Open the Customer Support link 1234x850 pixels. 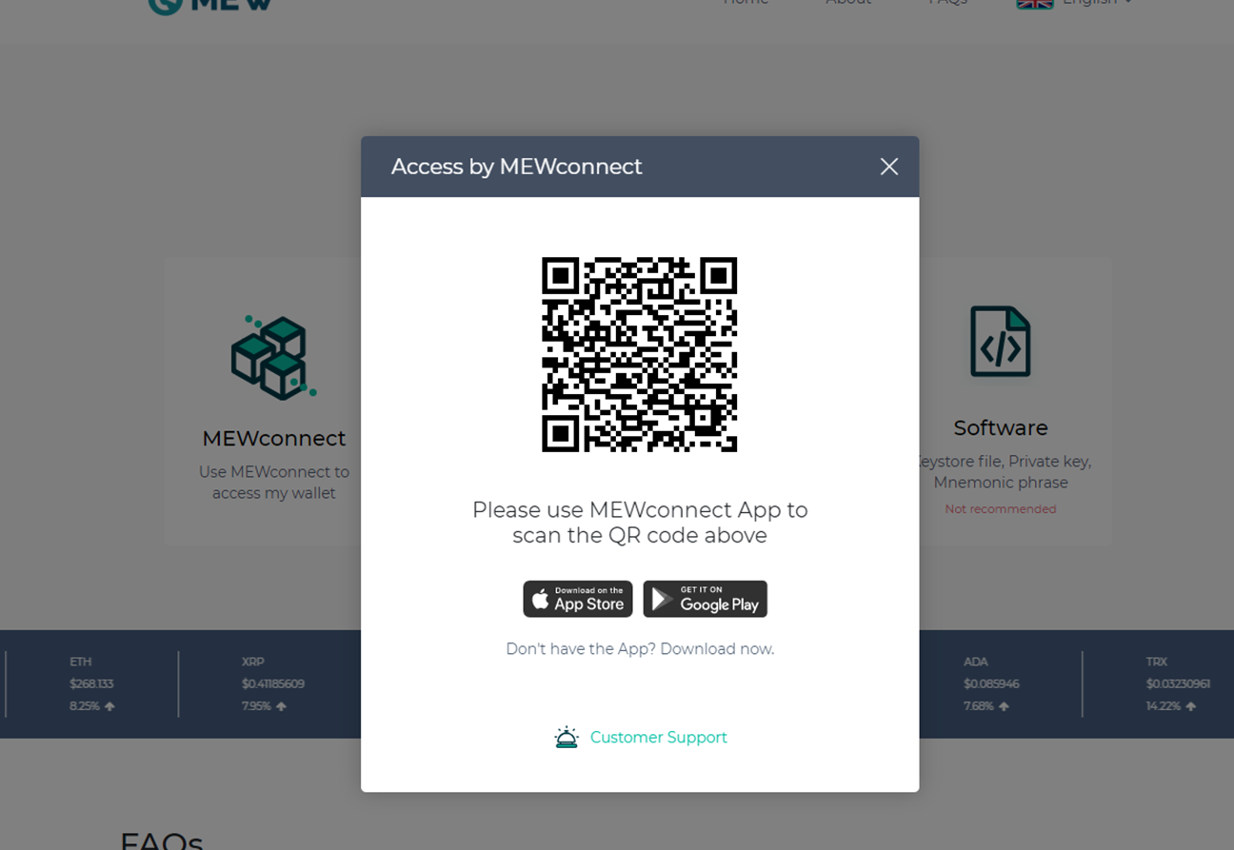[658, 738]
